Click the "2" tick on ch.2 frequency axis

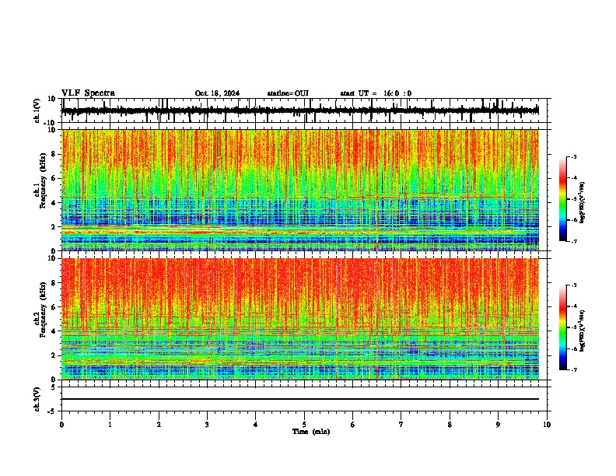(54, 355)
